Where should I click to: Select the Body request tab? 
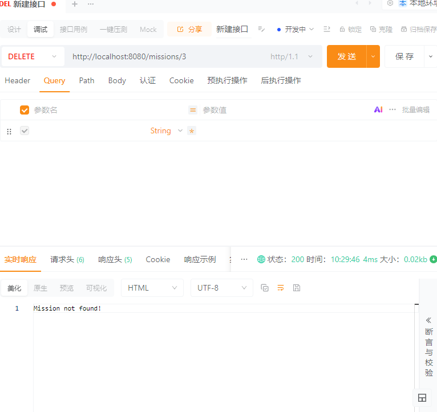(x=117, y=81)
